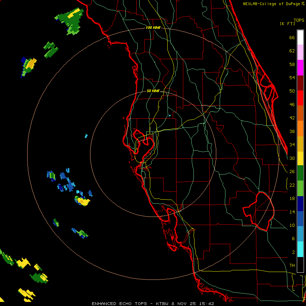Click the gold swatch between 38 and 34
Image resolution: width=306 pixels, height=306 pixels.
[300, 144]
